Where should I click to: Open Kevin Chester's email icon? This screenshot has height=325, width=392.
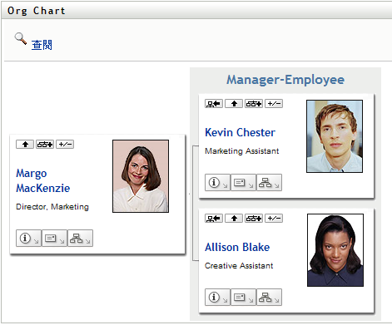tap(243, 183)
